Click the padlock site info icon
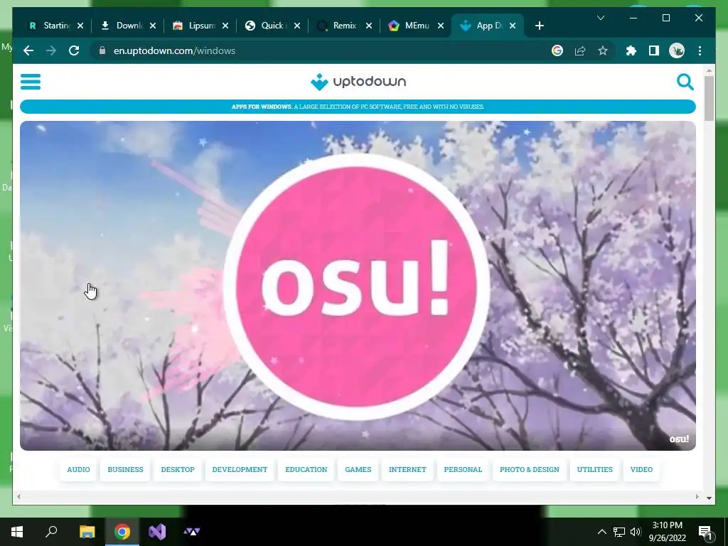 [x=102, y=50]
